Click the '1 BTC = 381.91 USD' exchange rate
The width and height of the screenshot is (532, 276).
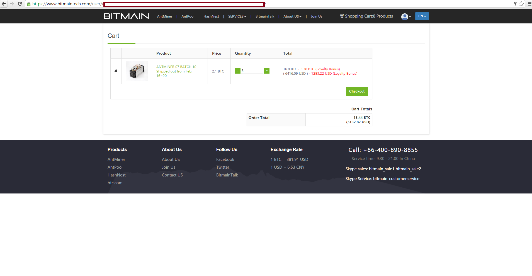click(289, 159)
